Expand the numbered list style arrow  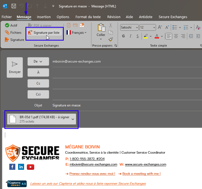pos(191,27)
